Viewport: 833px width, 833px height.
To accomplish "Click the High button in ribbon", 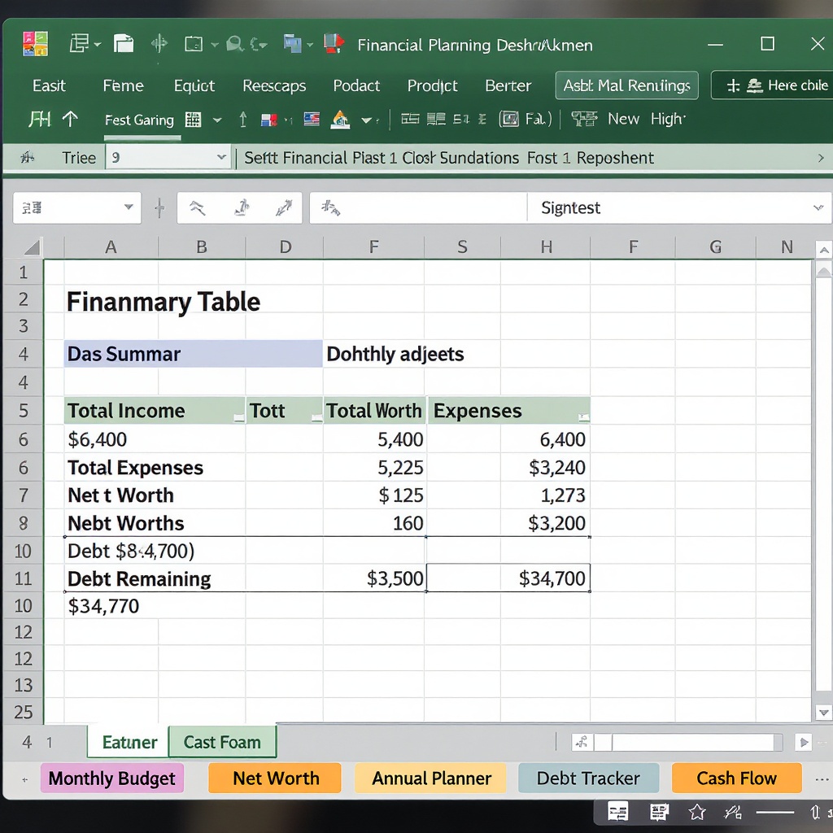I will 669,119.
